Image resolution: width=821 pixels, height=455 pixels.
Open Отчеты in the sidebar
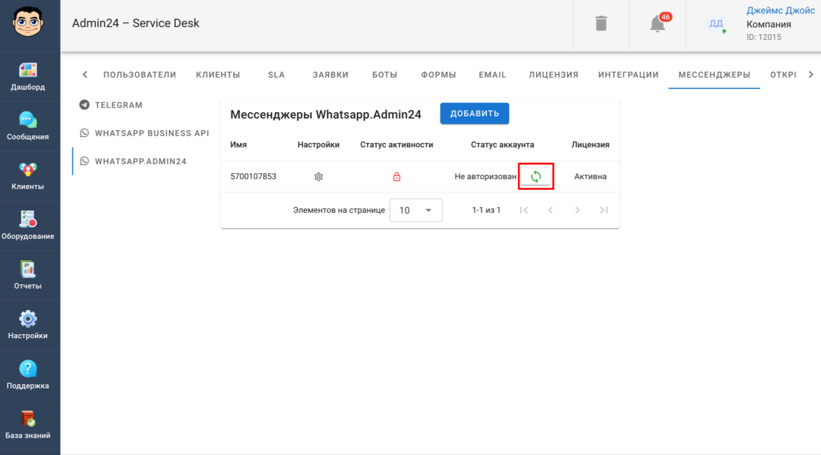point(28,276)
